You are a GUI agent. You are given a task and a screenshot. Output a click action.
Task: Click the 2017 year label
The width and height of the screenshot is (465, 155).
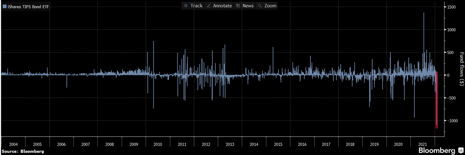click(x=326, y=144)
